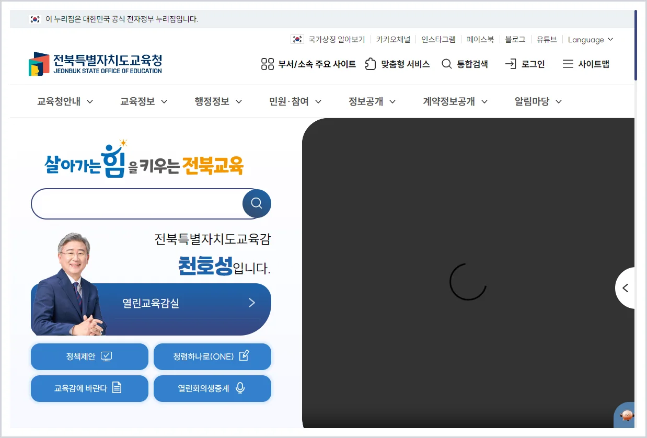Viewport: 647px width, 438px height.
Task: Click the 정책제안 button
Action: pos(89,356)
